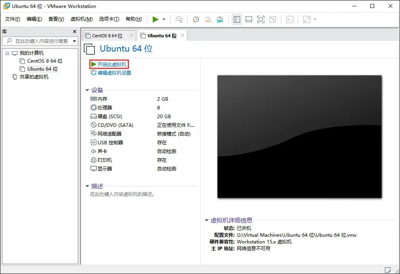
Task: Close the CentOS 8 64 位 tab
Action: click(131, 35)
